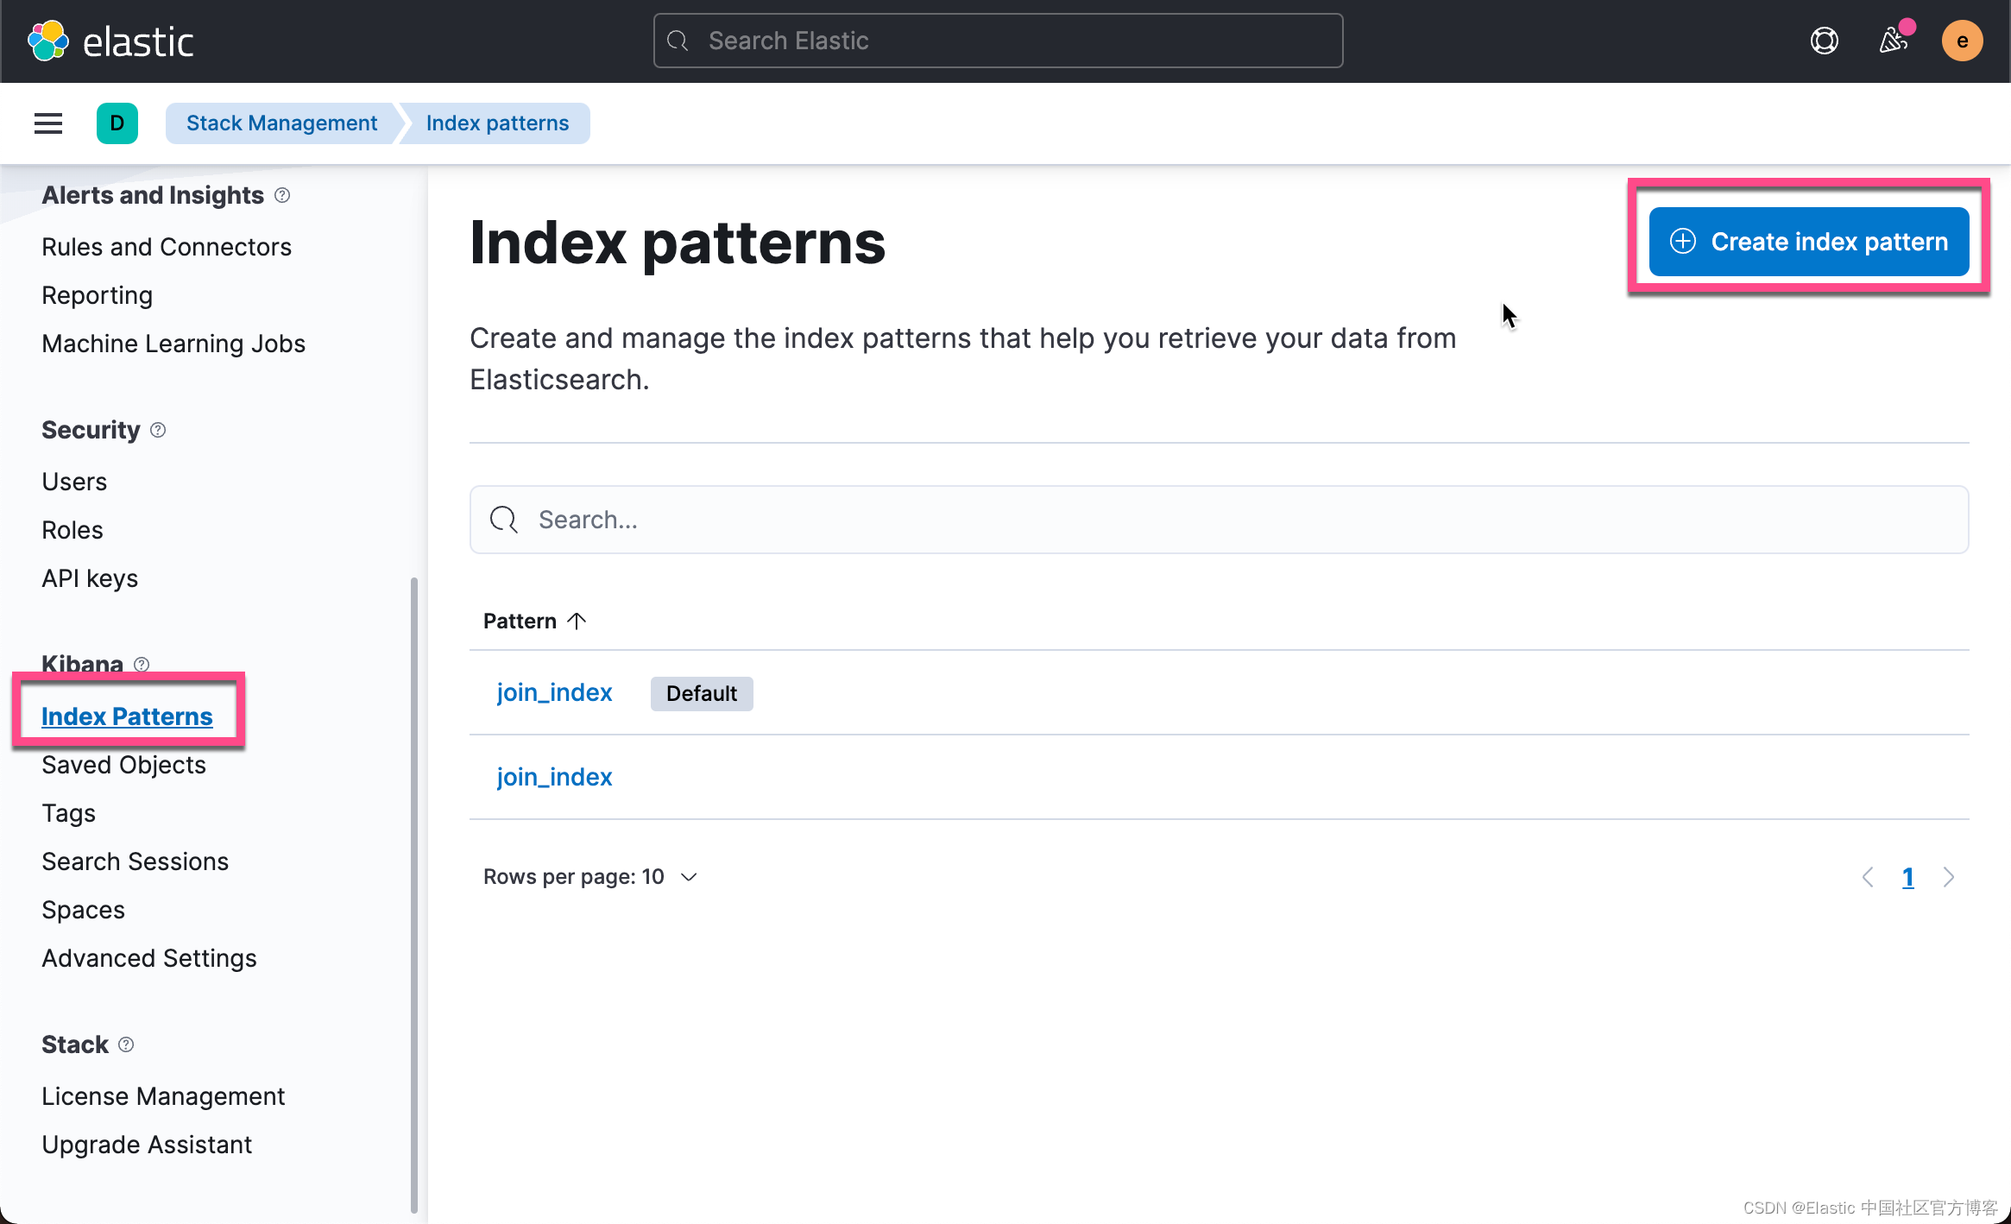Open the default join_index pattern

point(554,692)
